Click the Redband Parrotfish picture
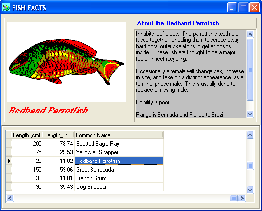This screenshot has height=211, width=262. (x=66, y=62)
